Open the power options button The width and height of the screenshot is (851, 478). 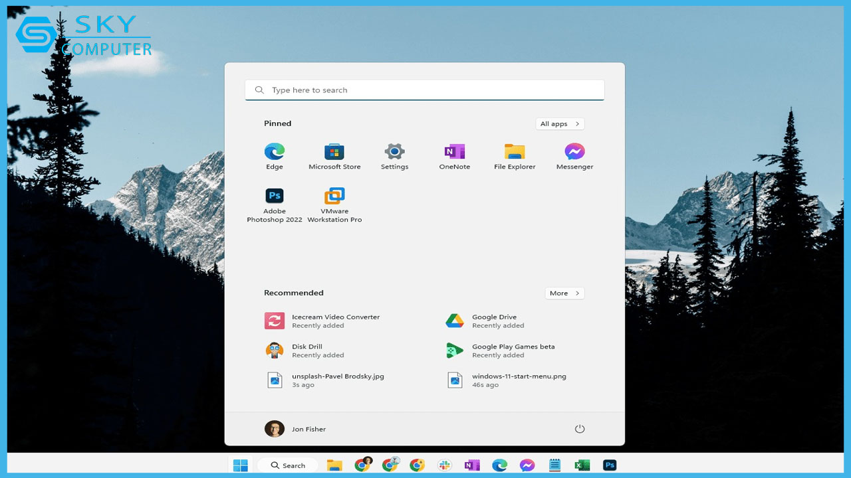[579, 429]
